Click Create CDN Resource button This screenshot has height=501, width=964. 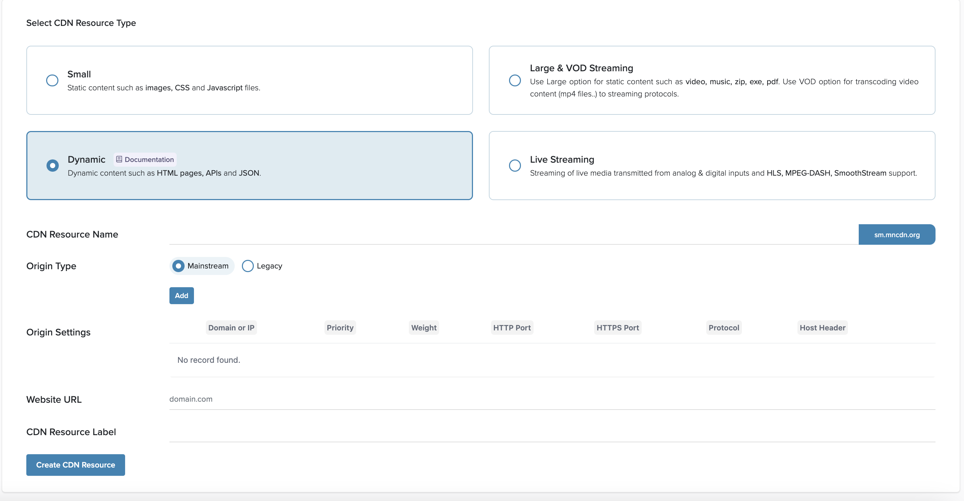(76, 465)
